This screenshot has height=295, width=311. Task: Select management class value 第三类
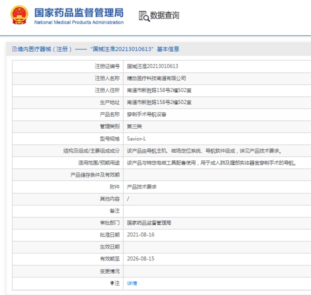pyautogui.click(x=134, y=126)
